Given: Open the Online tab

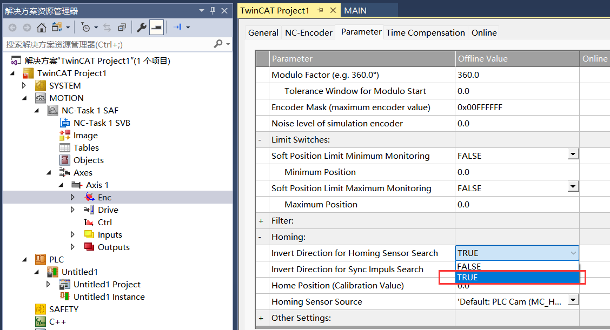Looking at the screenshot, I should tap(484, 32).
